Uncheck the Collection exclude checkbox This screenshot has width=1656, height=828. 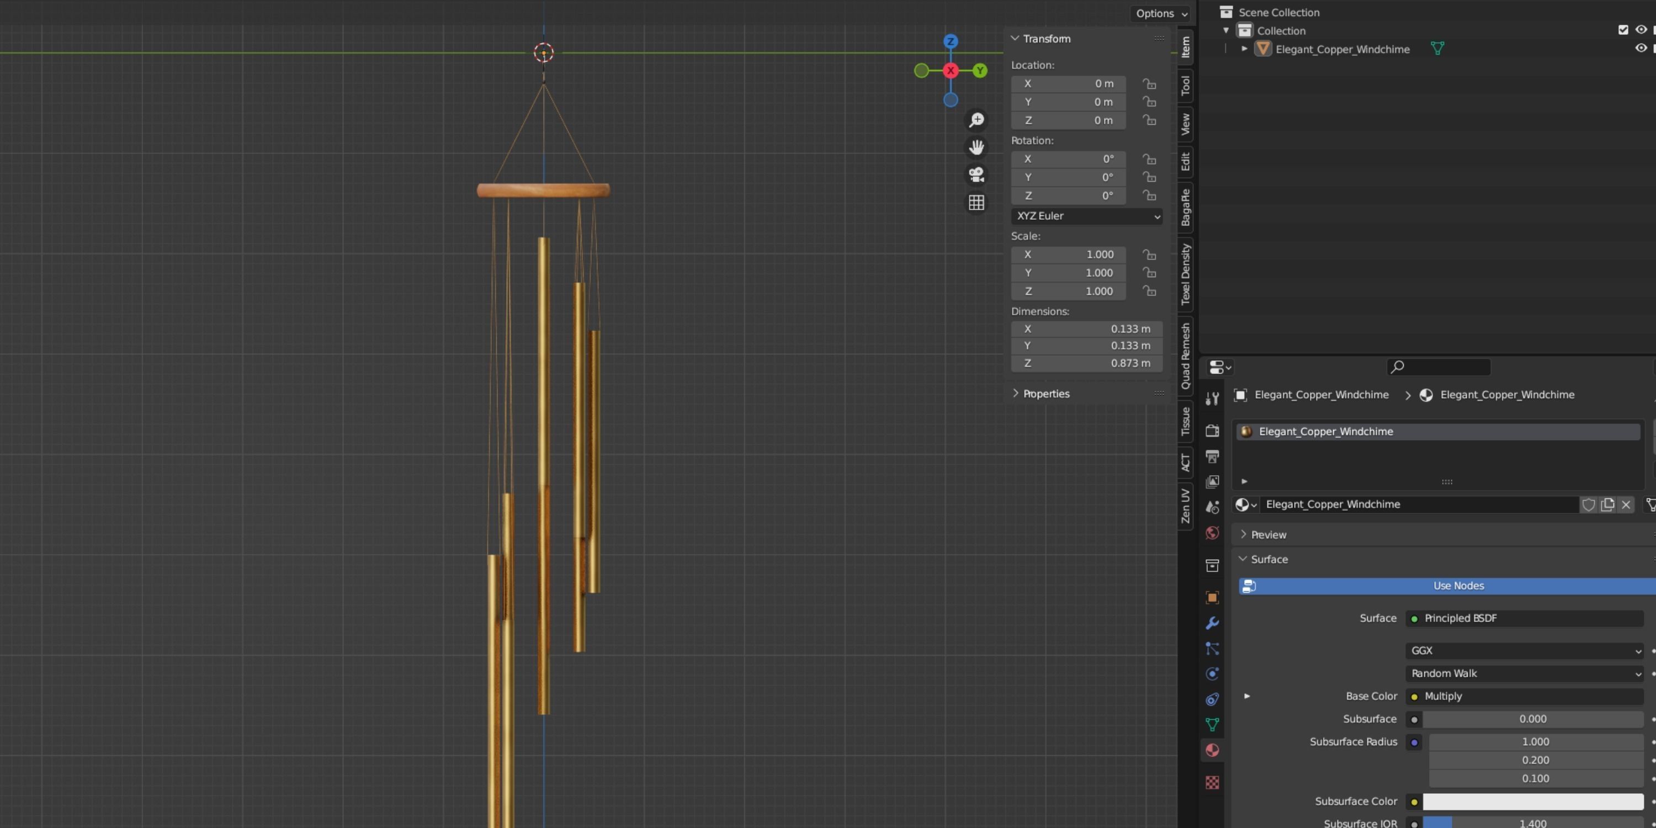pyautogui.click(x=1623, y=30)
